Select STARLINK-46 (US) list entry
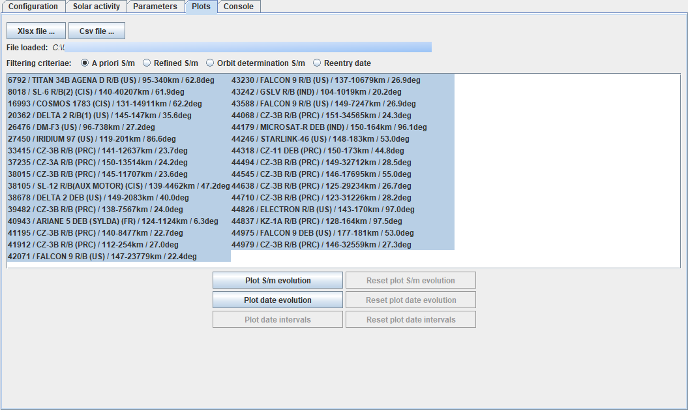This screenshot has height=410, width=688. 320,139
